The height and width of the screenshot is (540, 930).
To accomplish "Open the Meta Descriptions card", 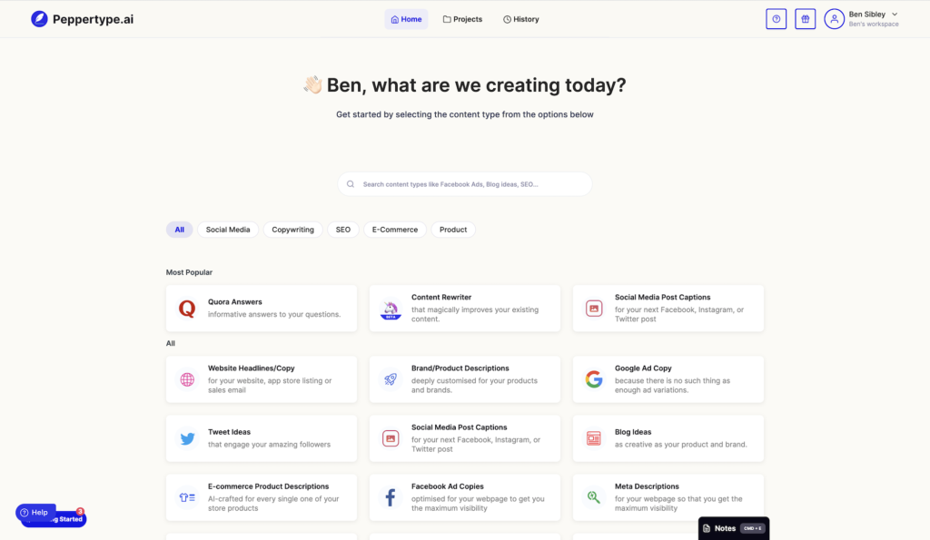I will click(x=668, y=497).
